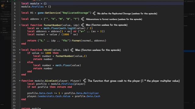Click 'formatNumber' call on line 18

(64, 56)
